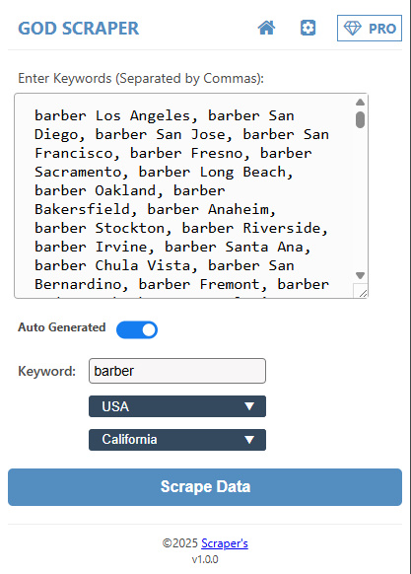Open the home icon in header
Screen dimensions: 411x574
click(266, 28)
